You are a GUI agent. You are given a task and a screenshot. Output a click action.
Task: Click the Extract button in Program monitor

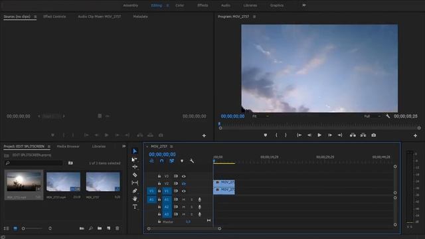click(363, 135)
